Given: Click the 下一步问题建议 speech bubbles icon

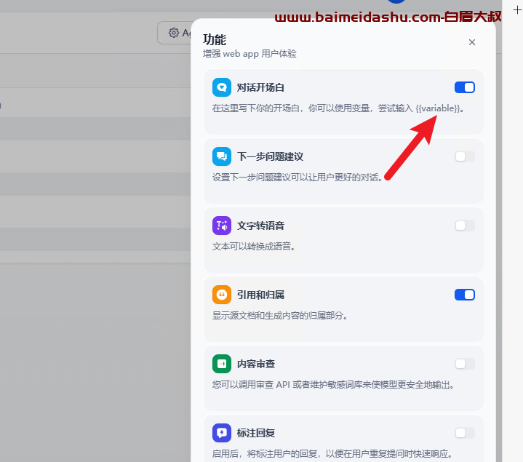Looking at the screenshot, I should point(221,156).
